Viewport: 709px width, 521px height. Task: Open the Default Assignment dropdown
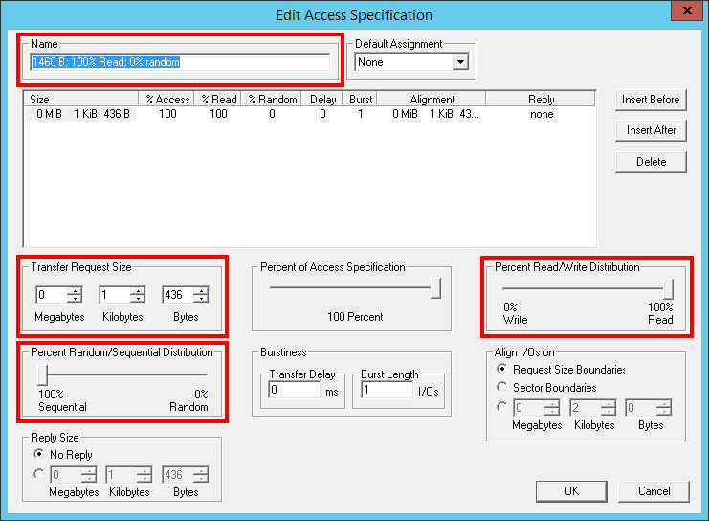pos(460,62)
